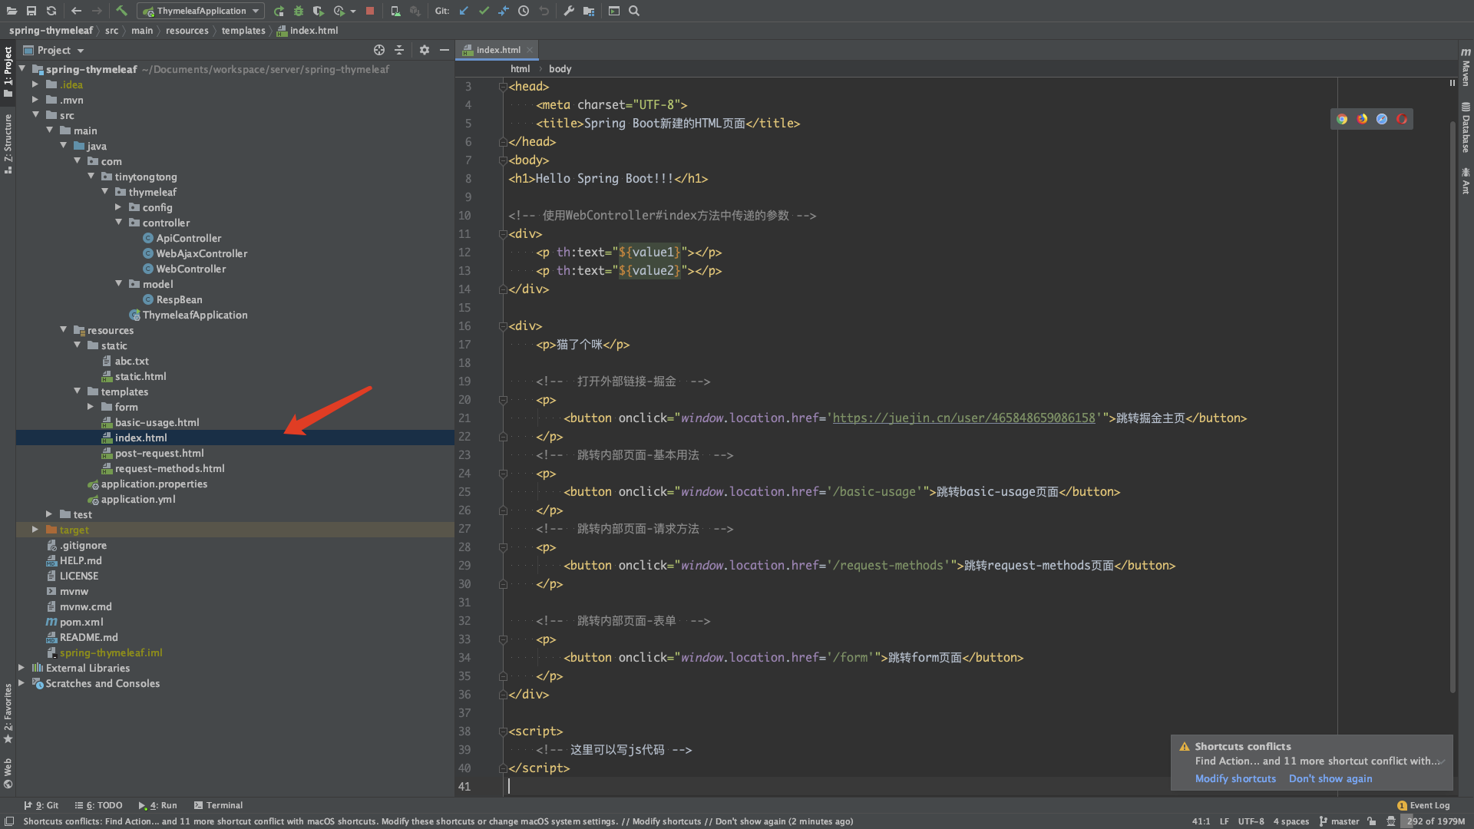
Task: Run the ThymeleafApplication with the green Run icon
Action: tap(279, 11)
